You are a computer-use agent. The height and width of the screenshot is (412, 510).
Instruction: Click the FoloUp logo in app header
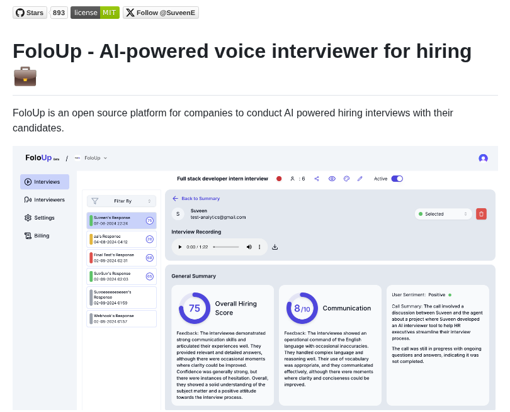point(38,158)
